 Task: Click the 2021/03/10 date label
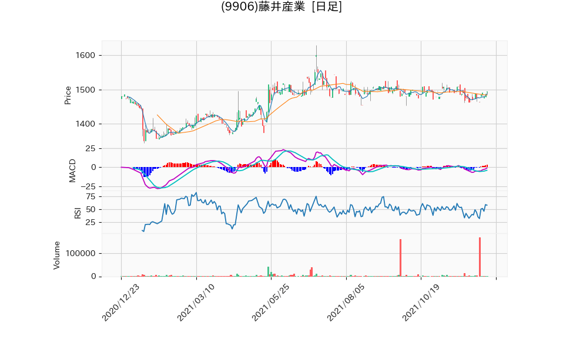pos(196,302)
